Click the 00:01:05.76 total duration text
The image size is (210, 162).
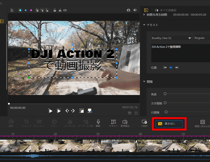click(130, 107)
